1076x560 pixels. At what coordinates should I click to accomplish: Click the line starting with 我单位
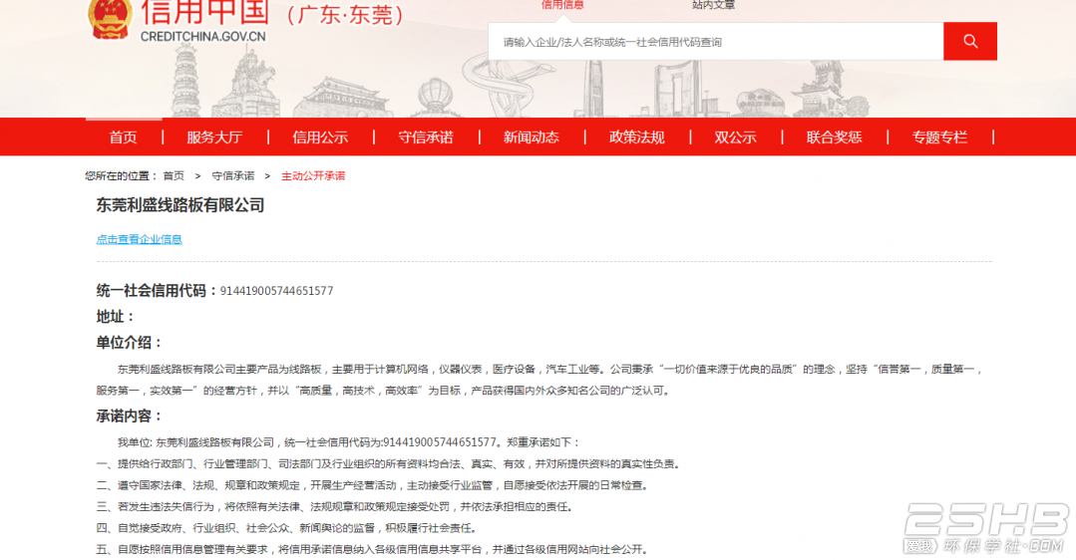click(349, 442)
